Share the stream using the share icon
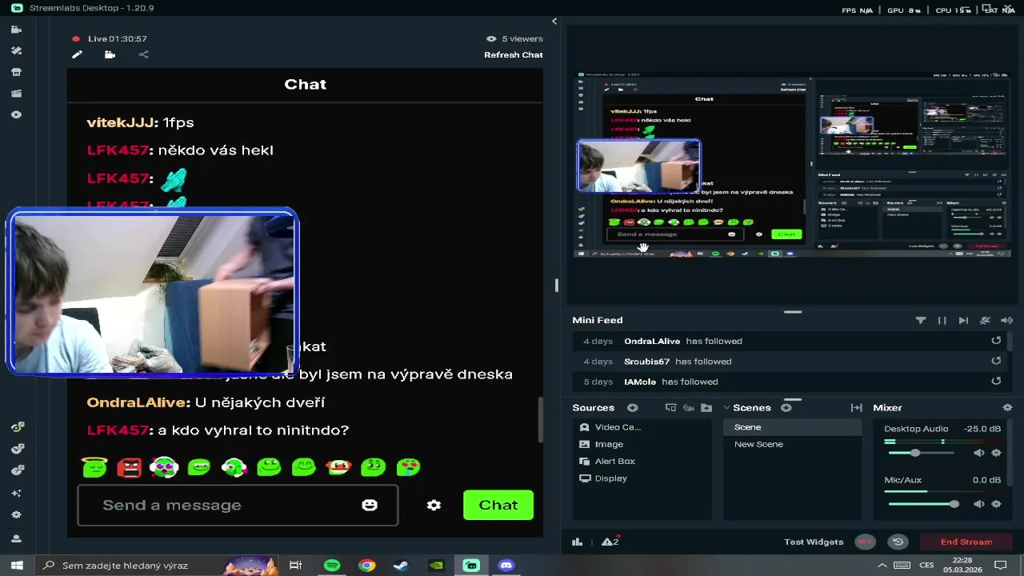Screen dimensions: 1024x576 pyautogui.click(x=143, y=54)
